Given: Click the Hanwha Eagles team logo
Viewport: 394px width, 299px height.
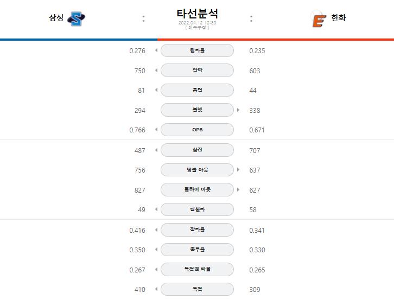Looking at the screenshot, I should [x=318, y=18].
